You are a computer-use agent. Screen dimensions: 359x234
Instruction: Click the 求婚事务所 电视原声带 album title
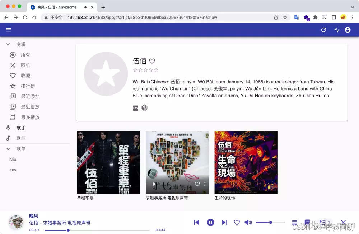(167, 198)
